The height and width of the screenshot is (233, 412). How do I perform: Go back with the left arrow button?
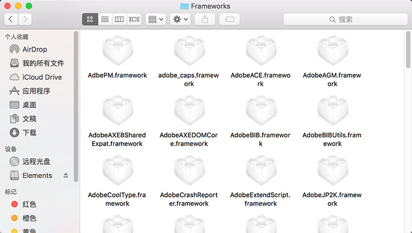click(11, 19)
